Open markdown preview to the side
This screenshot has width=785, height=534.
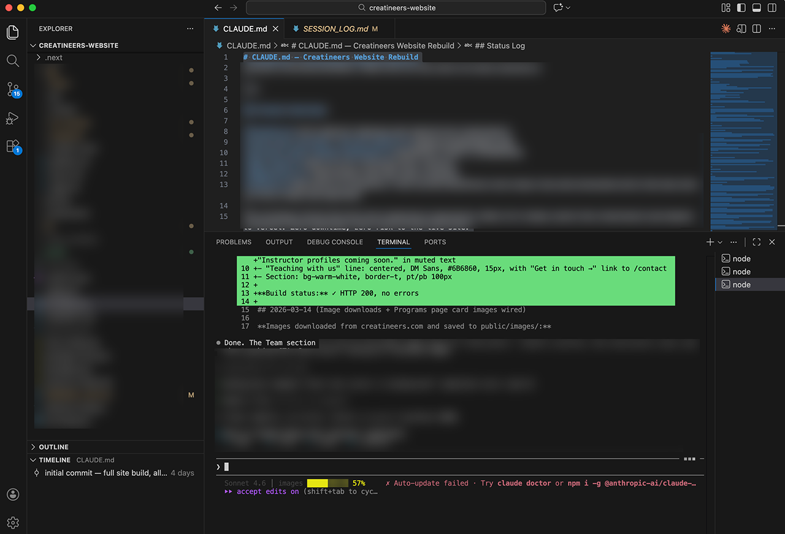click(741, 29)
